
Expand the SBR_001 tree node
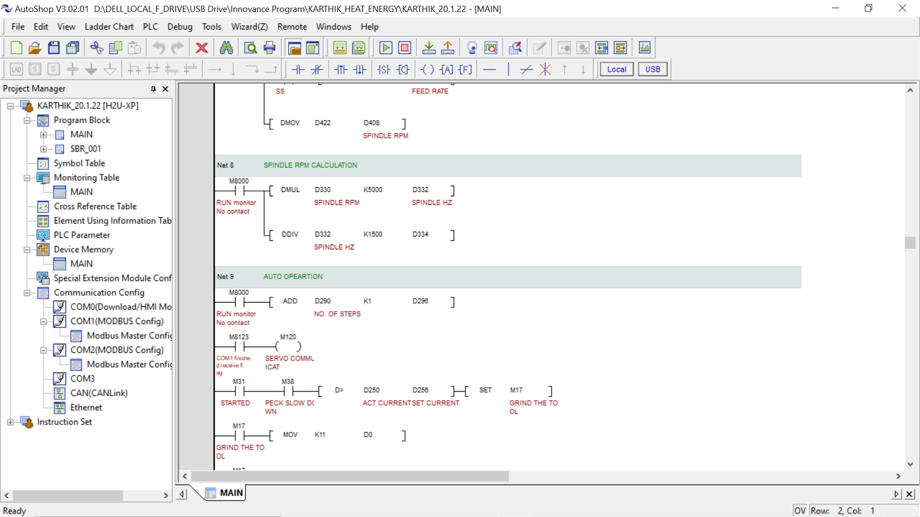[44, 149]
